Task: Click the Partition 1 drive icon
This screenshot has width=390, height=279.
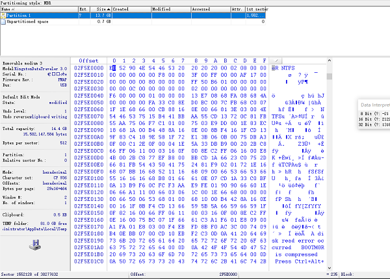Action: (3, 16)
